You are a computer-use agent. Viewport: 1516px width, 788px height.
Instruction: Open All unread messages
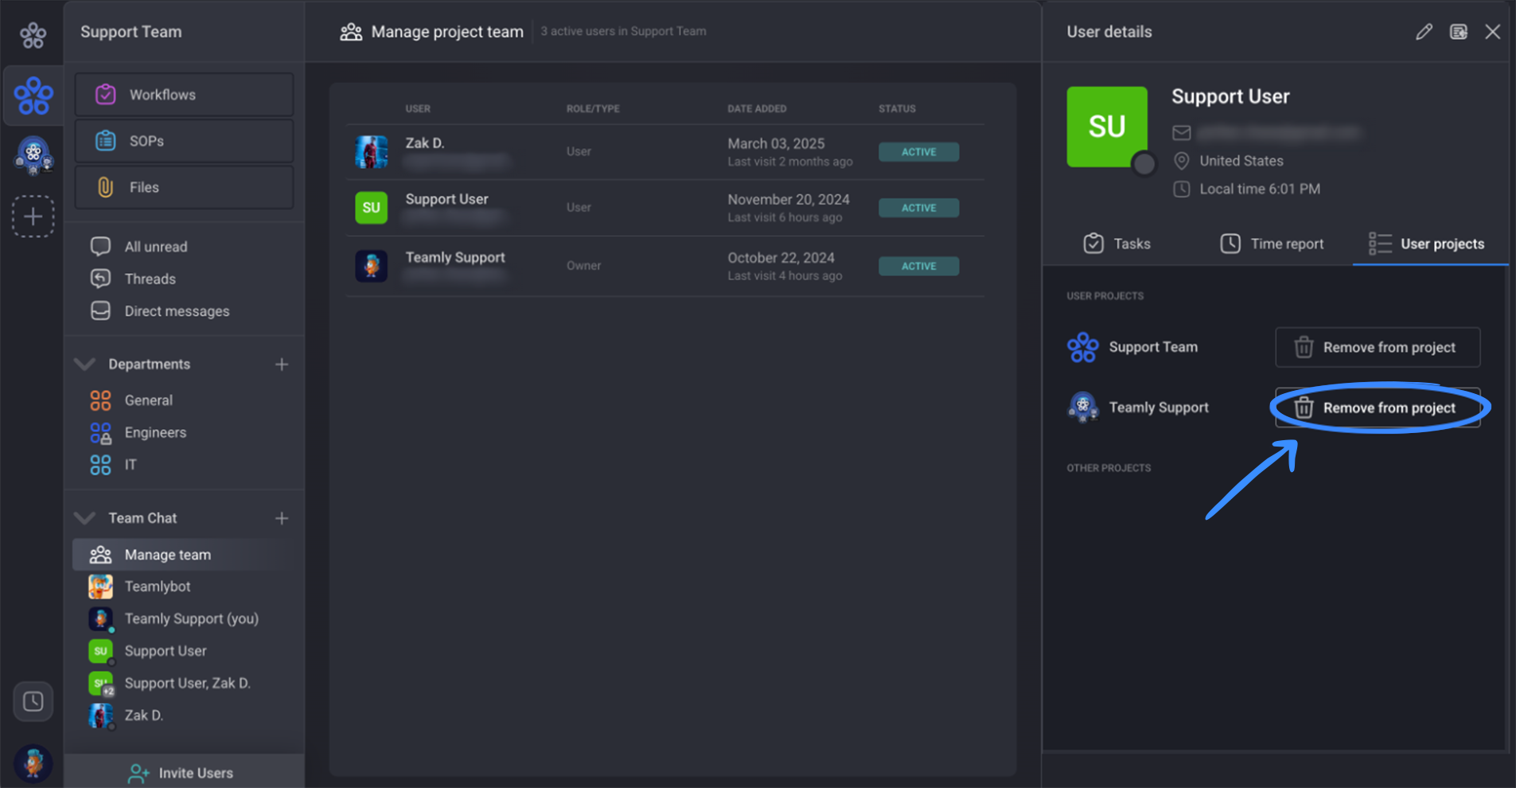click(x=156, y=247)
